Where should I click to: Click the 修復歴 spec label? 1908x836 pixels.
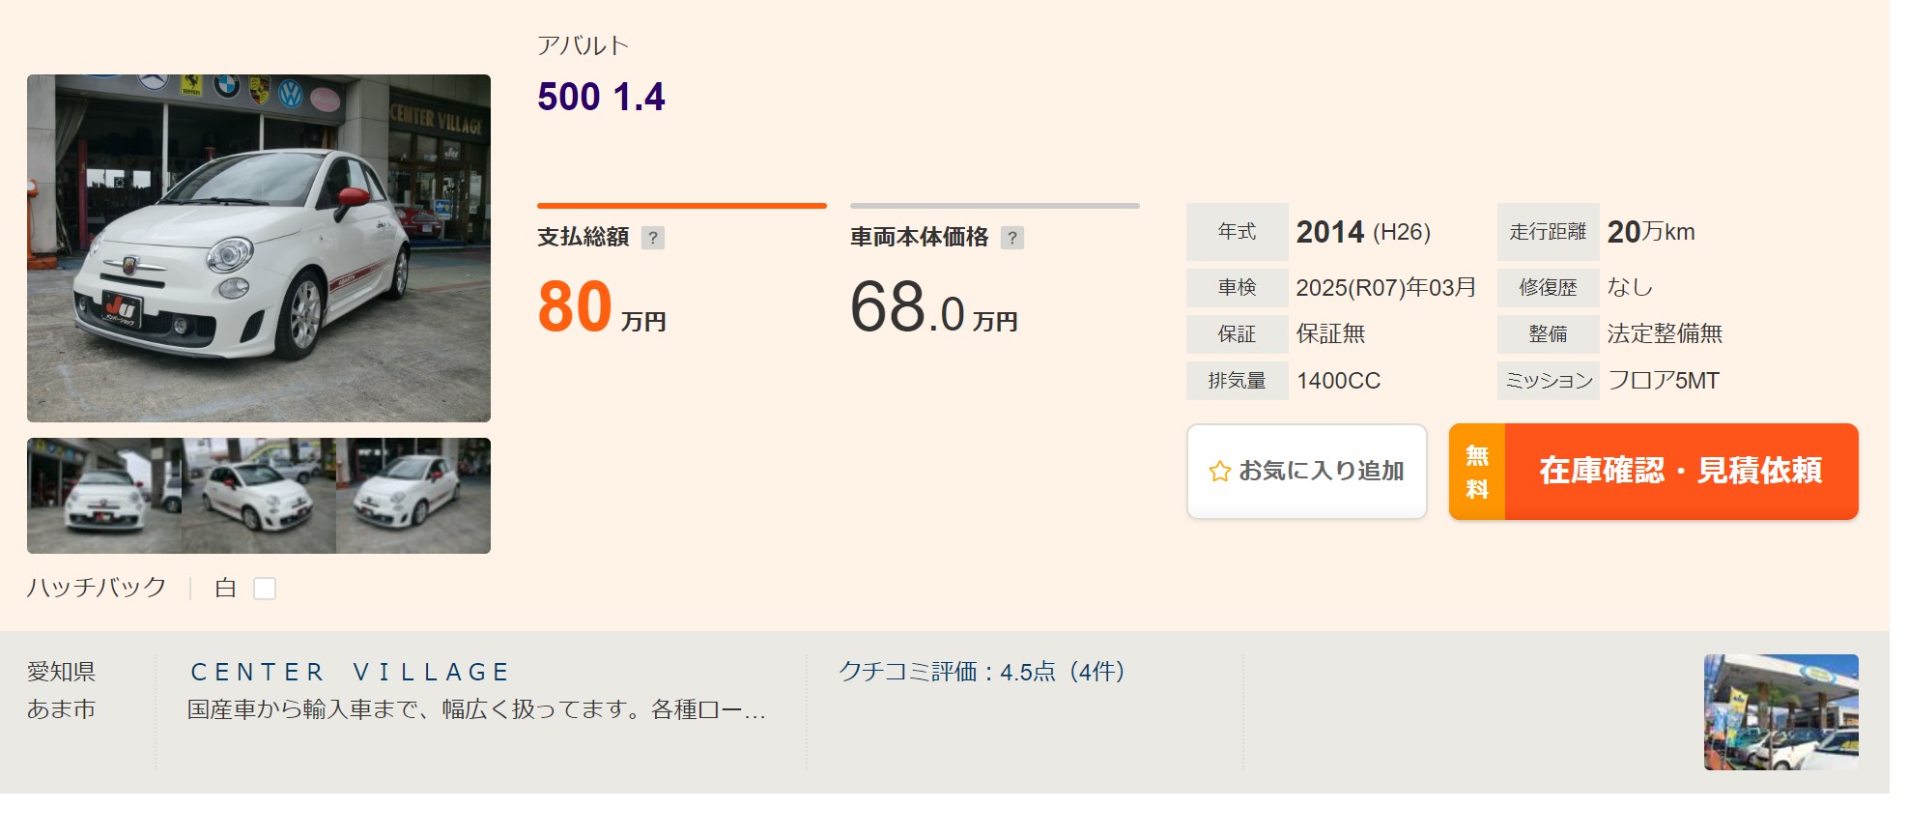click(x=1549, y=288)
